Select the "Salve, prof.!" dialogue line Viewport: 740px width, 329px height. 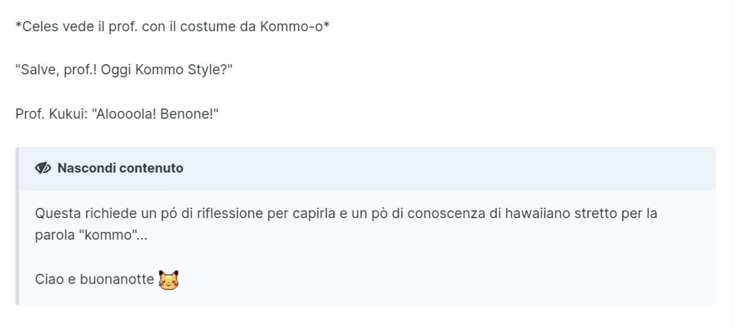tap(124, 70)
